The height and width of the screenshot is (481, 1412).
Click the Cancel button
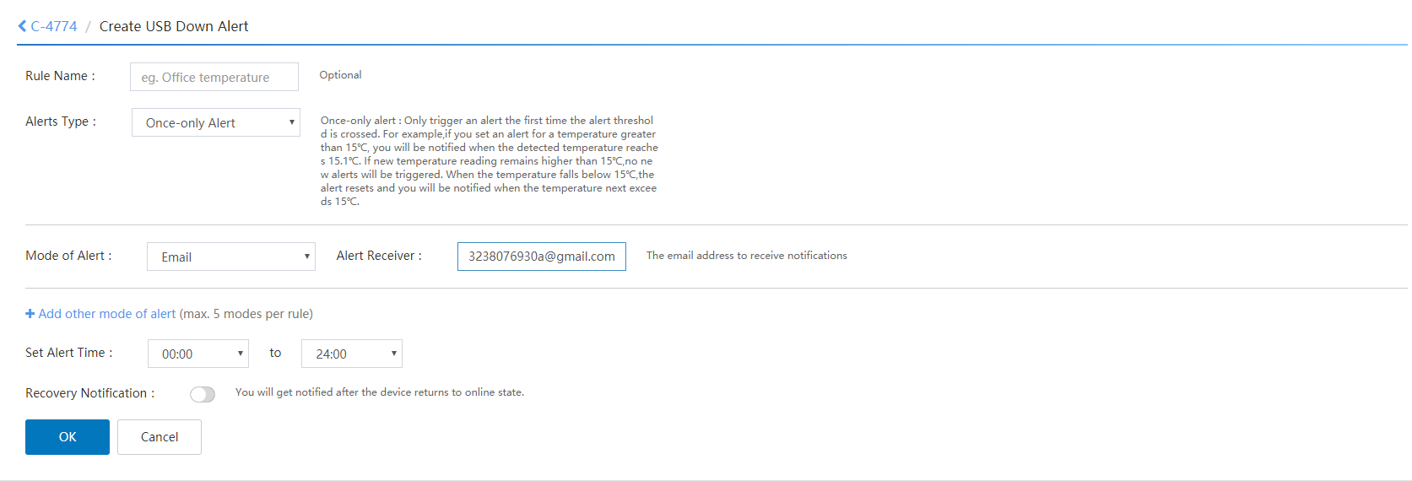click(160, 437)
